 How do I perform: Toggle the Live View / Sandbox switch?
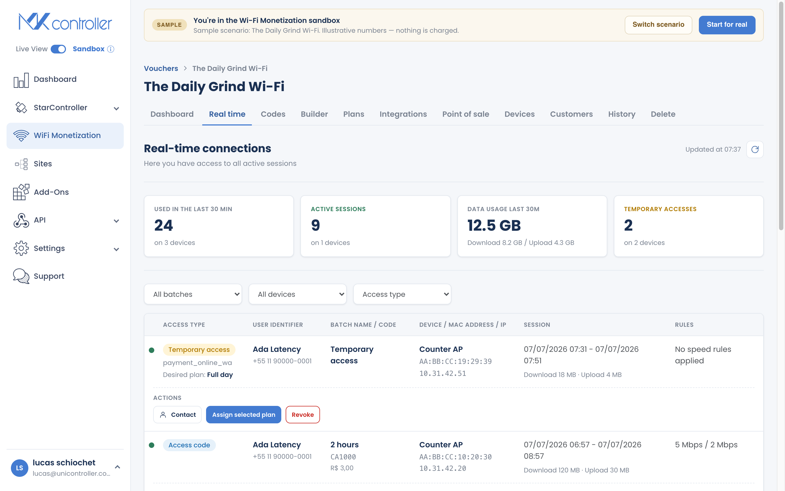58,49
